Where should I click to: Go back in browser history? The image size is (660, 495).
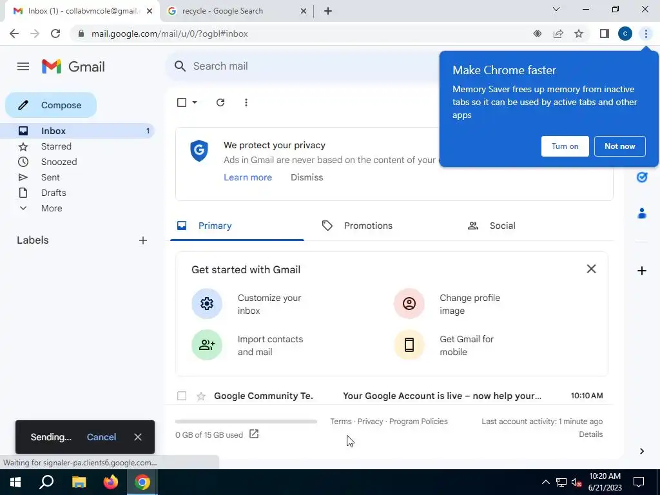click(x=14, y=34)
